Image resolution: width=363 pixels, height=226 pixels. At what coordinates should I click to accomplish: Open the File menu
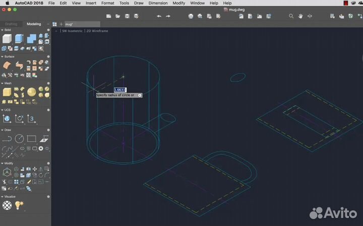tap(51, 3)
